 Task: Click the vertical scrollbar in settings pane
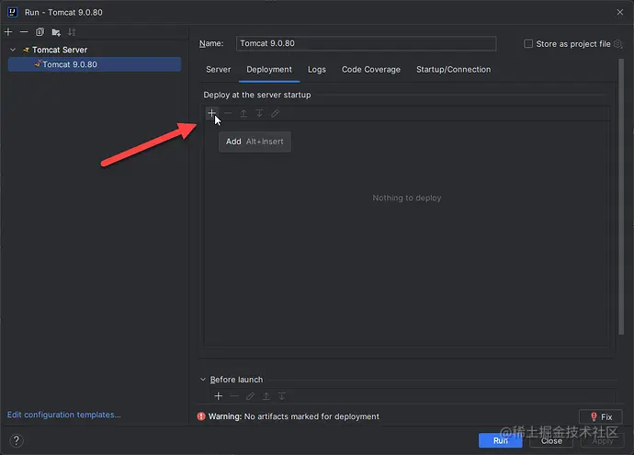click(x=621, y=197)
